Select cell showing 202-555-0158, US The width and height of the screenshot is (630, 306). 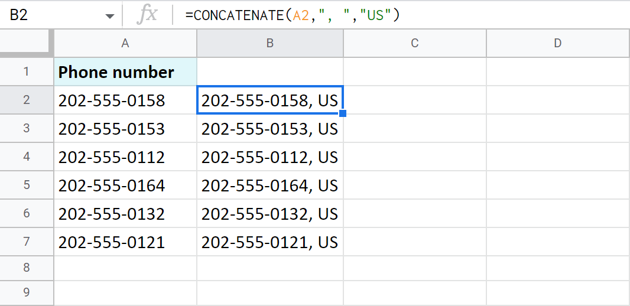(270, 100)
